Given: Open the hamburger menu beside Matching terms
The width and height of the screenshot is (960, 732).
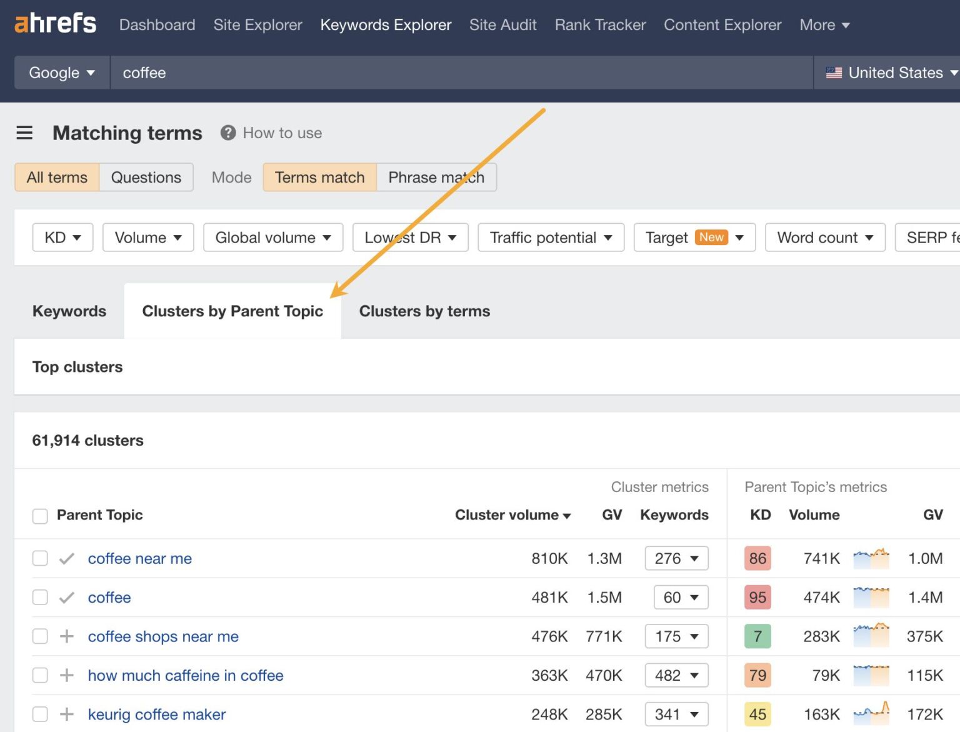Looking at the screenshot, I should pyautogui.click(x=24, y=133).
